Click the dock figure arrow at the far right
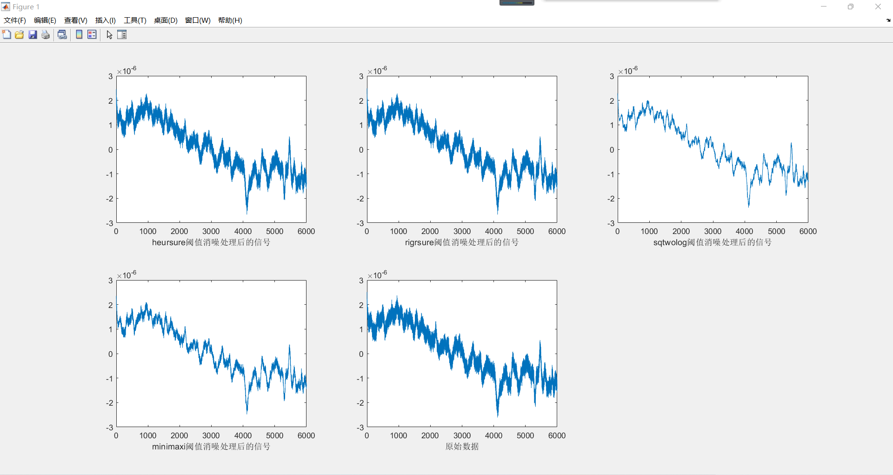 [x=888, y=20]
